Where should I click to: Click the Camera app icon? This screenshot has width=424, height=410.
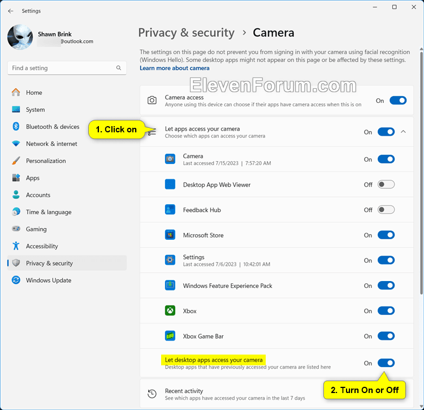click(170, 159)
